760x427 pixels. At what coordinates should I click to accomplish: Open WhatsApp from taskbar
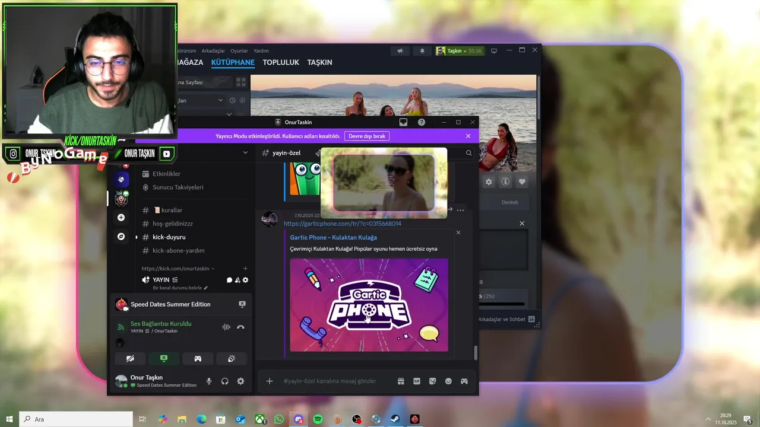(x=279, y=419)
